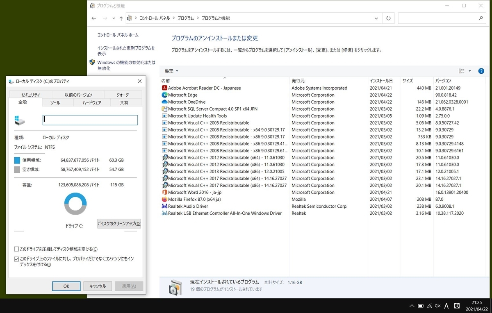Image resolution: width=492 pixels, height=313 pixels.
Task: Open recent locations dropdown arrow
Action: [114, 18]
